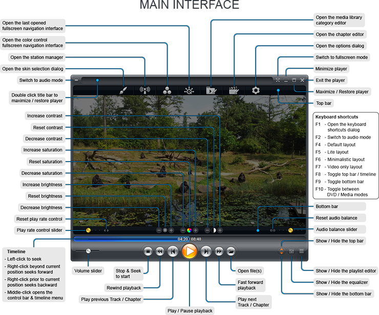
Task: Open the color control navigation icon
Action: coord(167,90)
